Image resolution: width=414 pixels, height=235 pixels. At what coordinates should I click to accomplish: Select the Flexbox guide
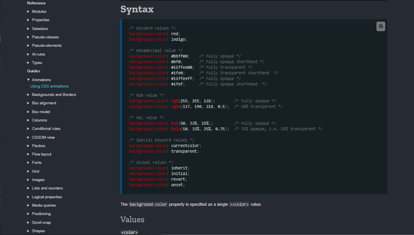click(38, 146)
